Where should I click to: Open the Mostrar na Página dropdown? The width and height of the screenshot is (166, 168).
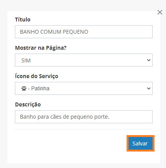(84, 60)
